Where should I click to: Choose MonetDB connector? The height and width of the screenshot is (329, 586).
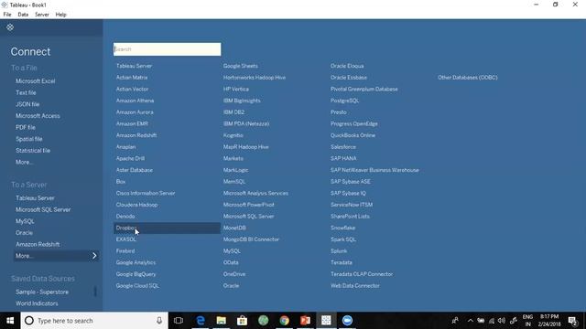[x=234, y=228]
